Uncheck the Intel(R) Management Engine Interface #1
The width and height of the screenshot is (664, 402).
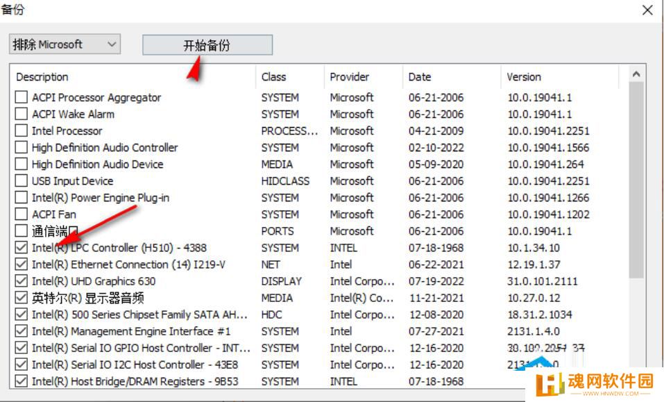(21, 331)
